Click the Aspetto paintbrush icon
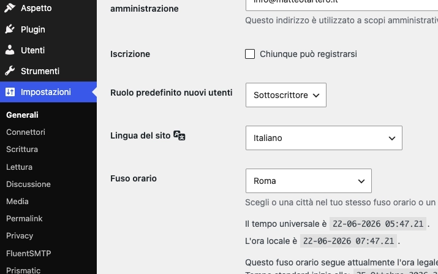 pos(10,8)
